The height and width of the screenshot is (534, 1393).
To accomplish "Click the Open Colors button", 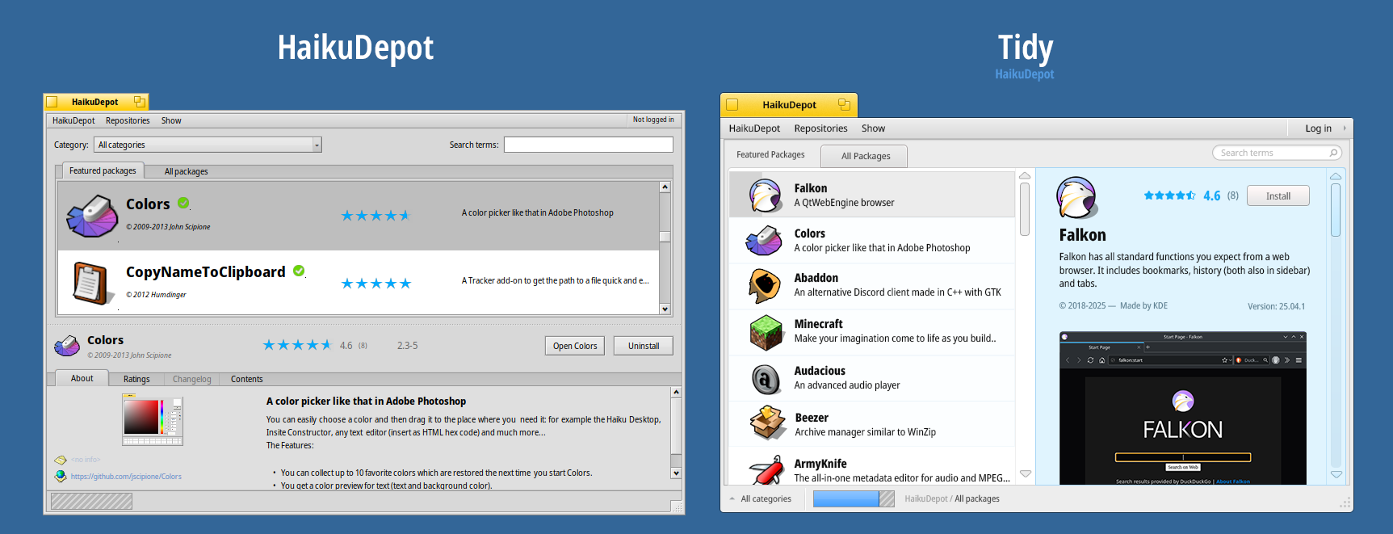I will point(575,346).
